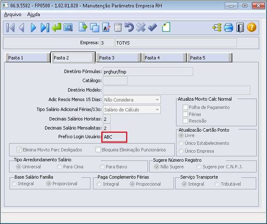267x224 pixels.
Task: Click the undo arrow icon
Action: (x=129, y=27)
